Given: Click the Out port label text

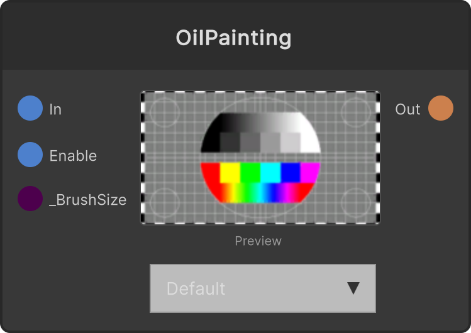Looking at the screenshot, I should (407, 109).
